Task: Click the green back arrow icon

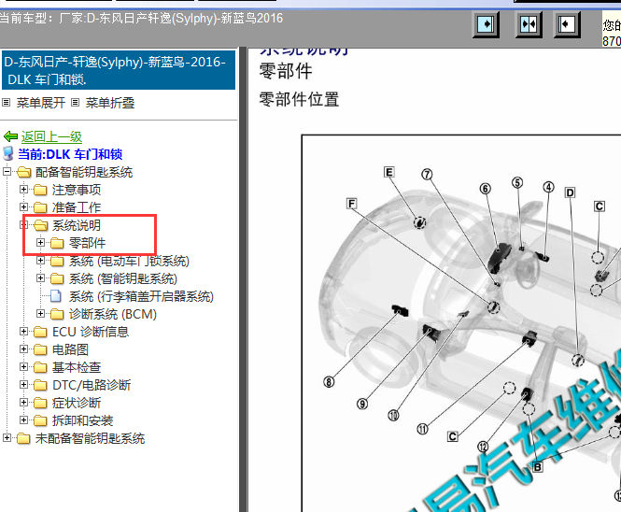Action: (10, 136)
